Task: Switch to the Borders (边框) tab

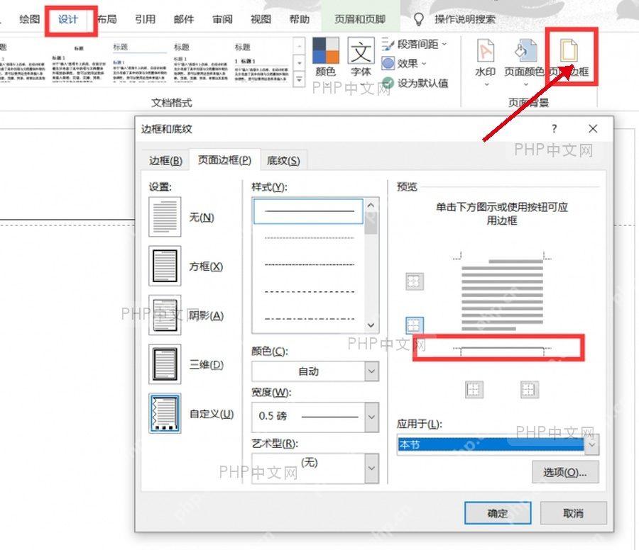Action: pyautogui.click(x=165, y=161)
